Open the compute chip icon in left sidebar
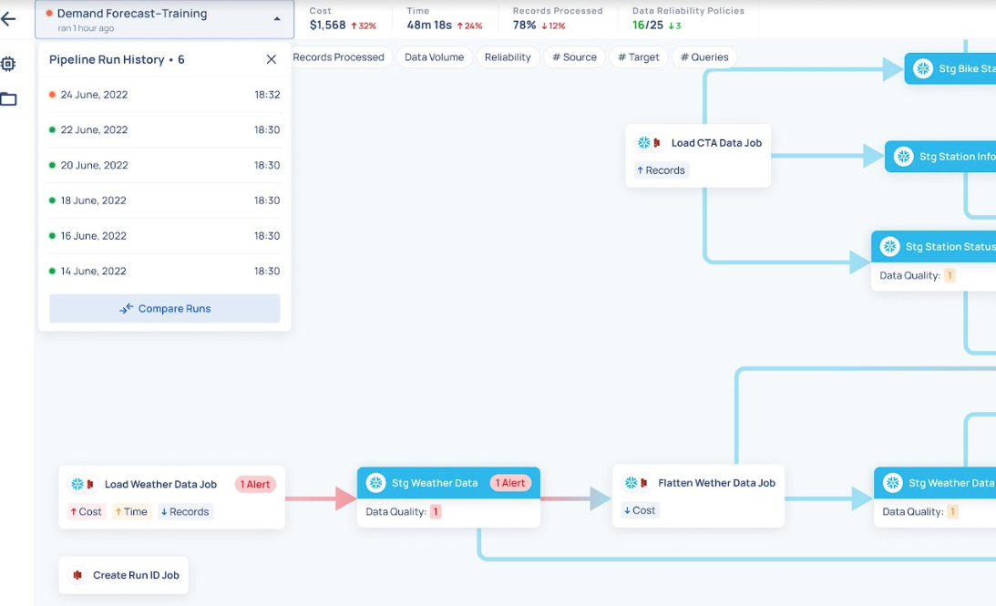 pyautogui.click(x=8, y=64)
